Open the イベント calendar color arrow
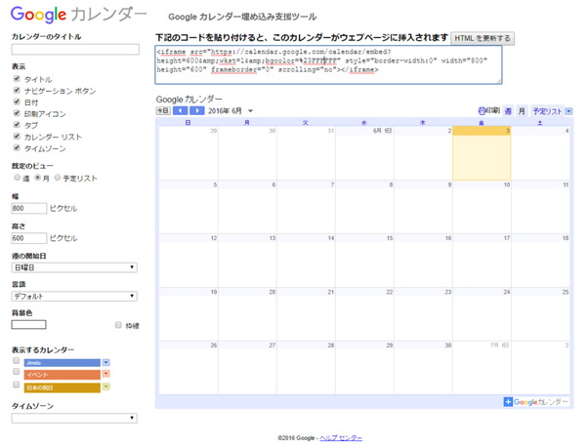The image size is (588, 446). click(x=106, y=374)
